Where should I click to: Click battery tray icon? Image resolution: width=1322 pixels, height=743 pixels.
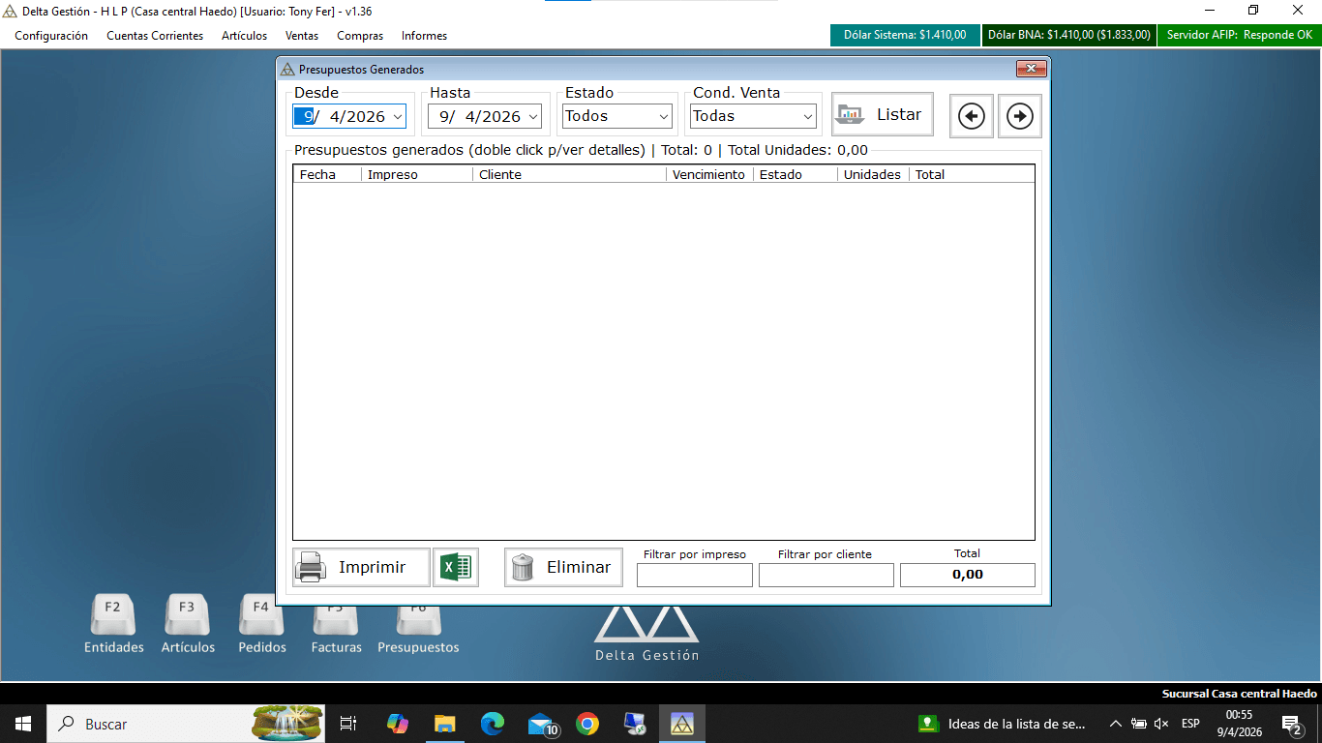click(1139, 724)
